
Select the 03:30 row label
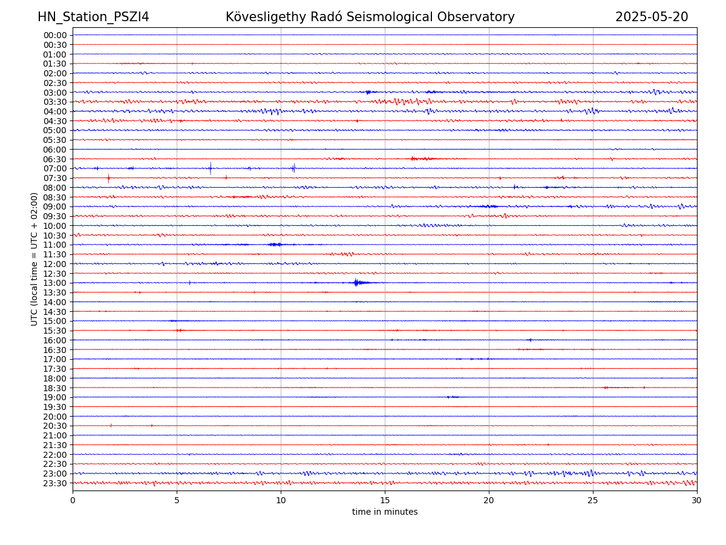55,102
